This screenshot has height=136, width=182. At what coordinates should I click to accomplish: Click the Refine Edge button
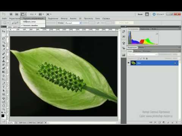coord(124,23)
